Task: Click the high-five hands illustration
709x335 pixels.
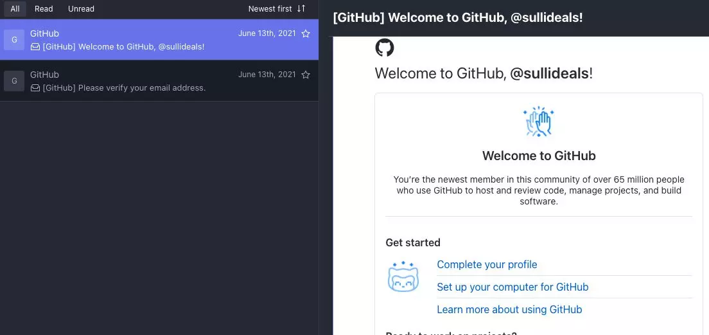Action: (539, 122)
